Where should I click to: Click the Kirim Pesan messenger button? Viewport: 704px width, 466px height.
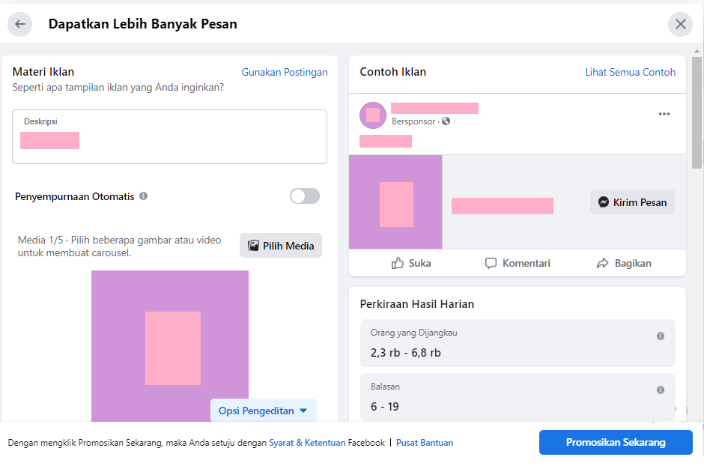pos(632,202)
